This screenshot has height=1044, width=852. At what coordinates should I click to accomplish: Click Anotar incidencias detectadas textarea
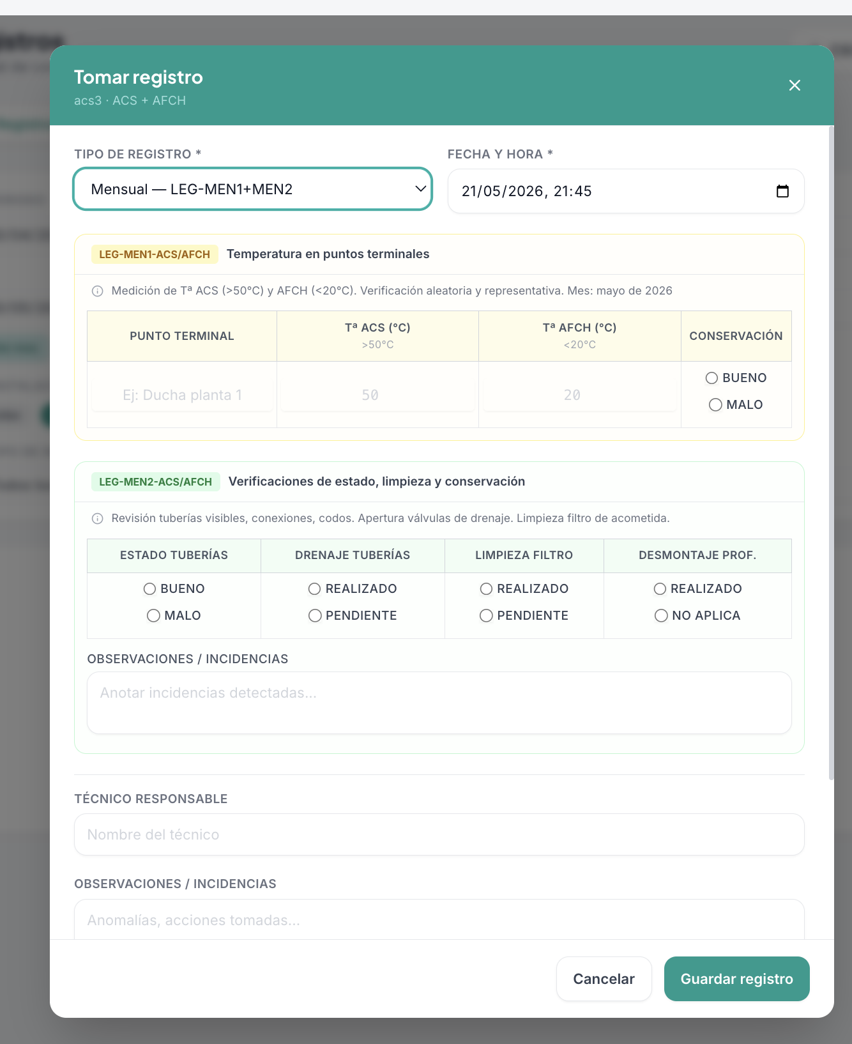pos(439,703)
